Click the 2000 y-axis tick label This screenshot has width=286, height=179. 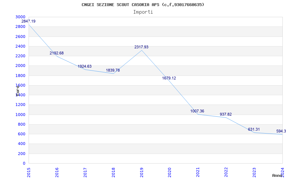point(20,66)
